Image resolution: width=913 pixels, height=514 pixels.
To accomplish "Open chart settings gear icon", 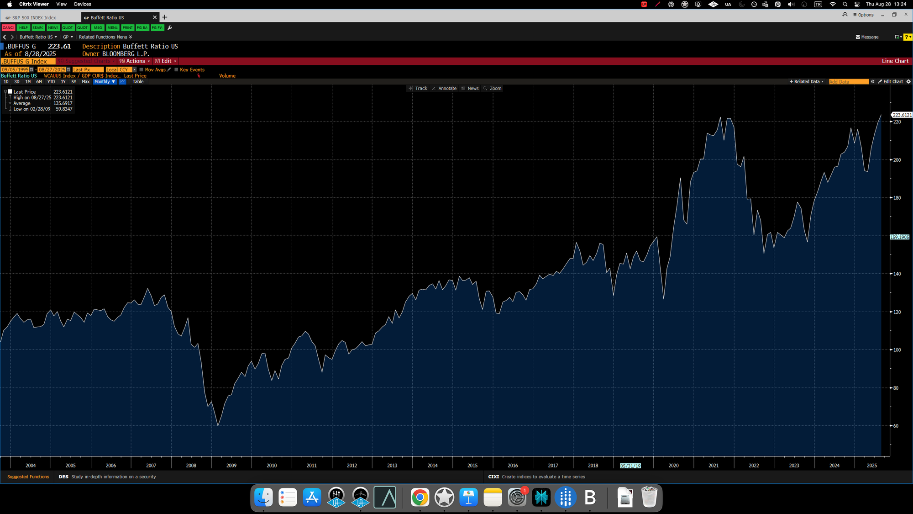I will click(x=908, y=82).
